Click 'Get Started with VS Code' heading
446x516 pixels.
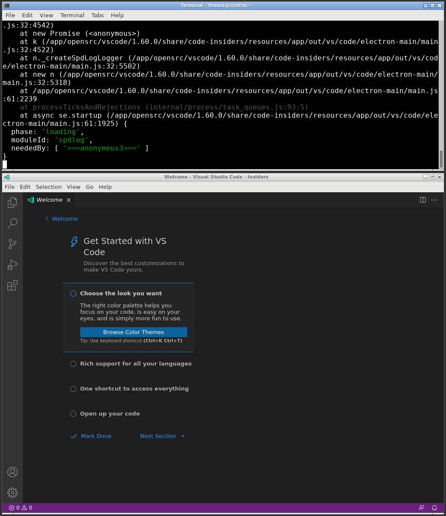125,247
